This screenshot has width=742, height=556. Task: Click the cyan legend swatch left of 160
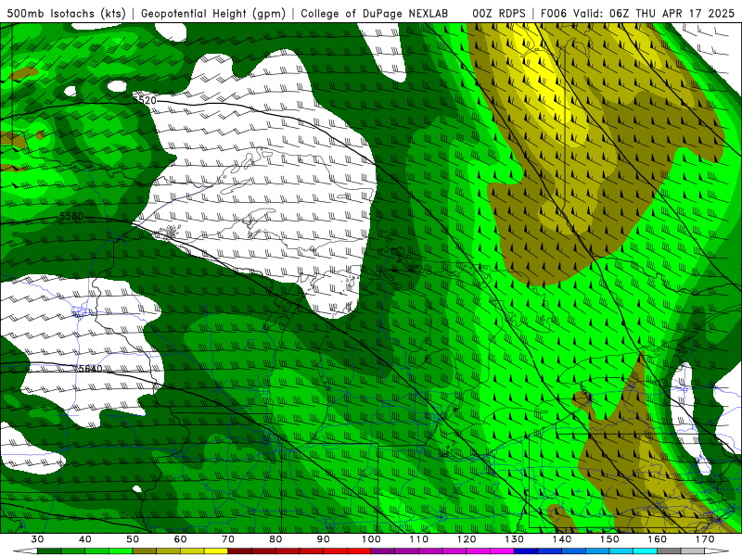[646, 551]
